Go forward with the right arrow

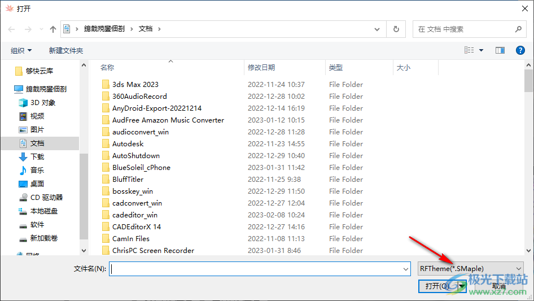[x=28, y=29]
